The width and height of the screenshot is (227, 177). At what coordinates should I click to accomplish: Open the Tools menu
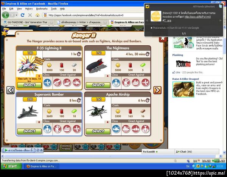coord(54,9)
